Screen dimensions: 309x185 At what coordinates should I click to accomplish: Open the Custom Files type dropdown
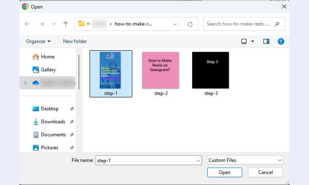[245, 160]
